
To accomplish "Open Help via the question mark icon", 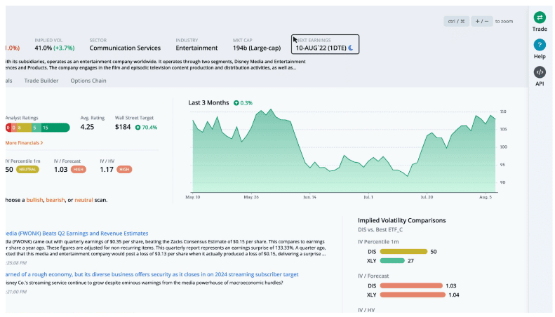I will coord(539,45).
